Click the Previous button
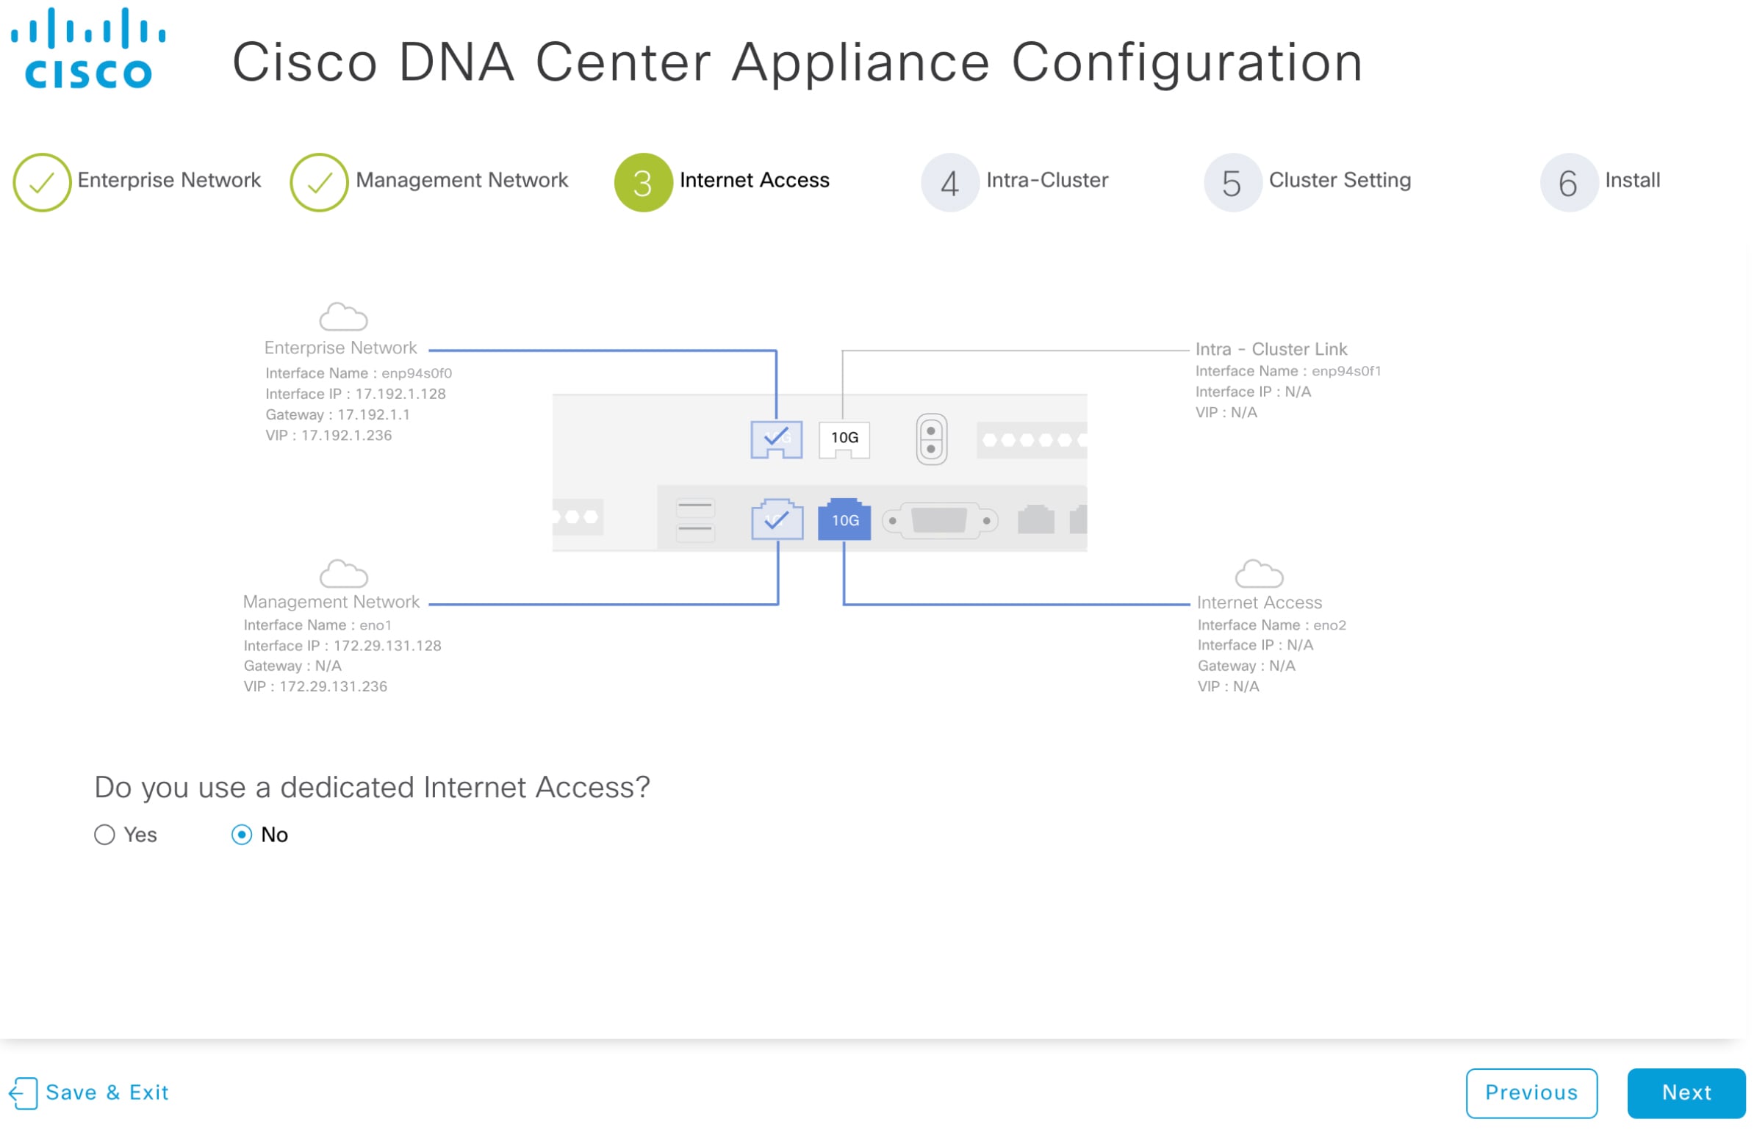The image size is (1757, 1133). coord(1531,1093)
